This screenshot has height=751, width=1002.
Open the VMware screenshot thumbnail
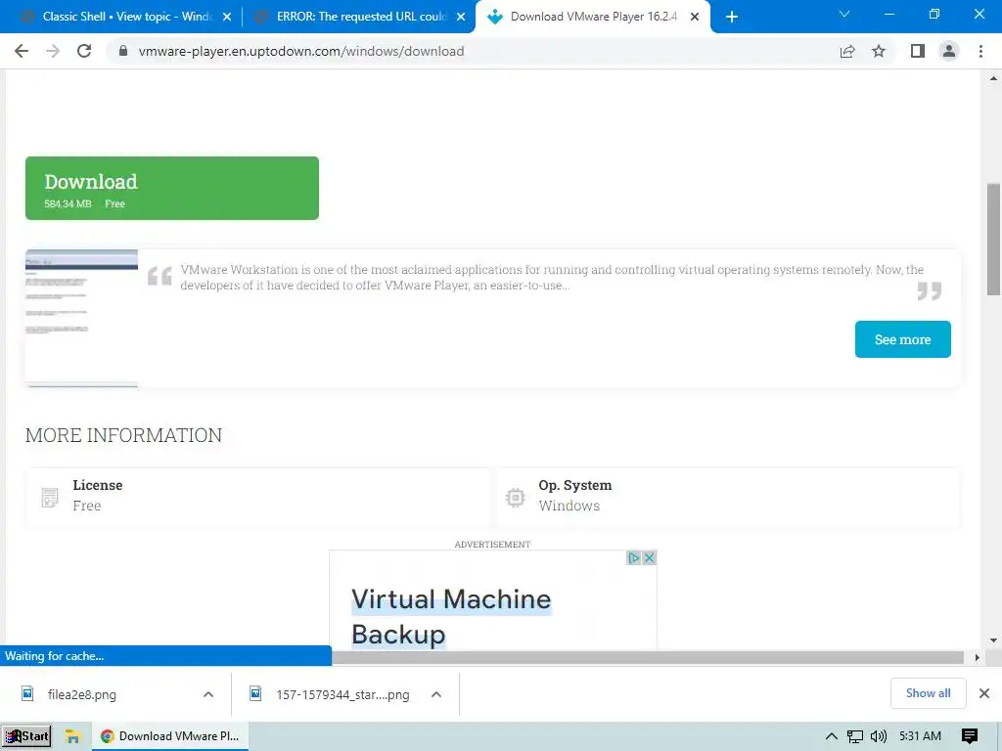coord(81,318)
